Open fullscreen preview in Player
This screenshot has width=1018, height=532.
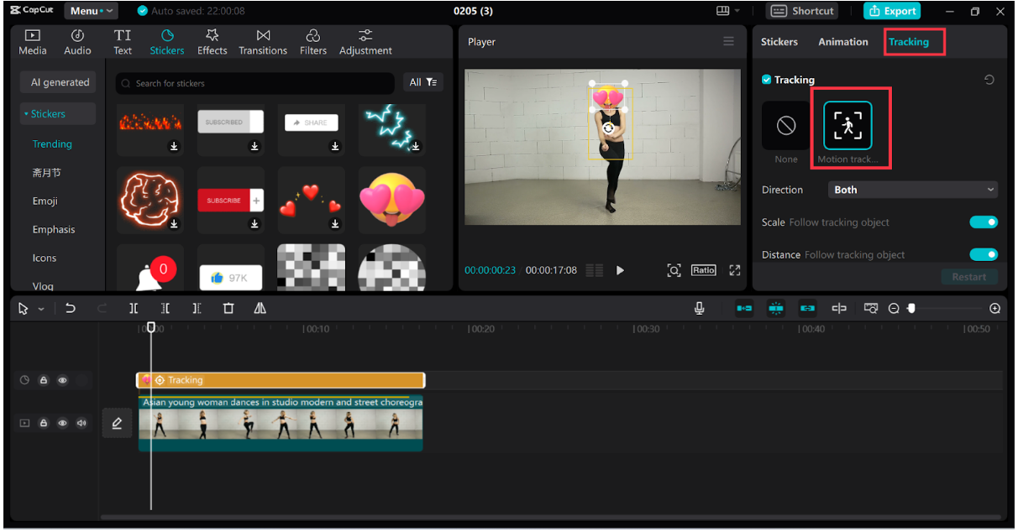point(735,270)
